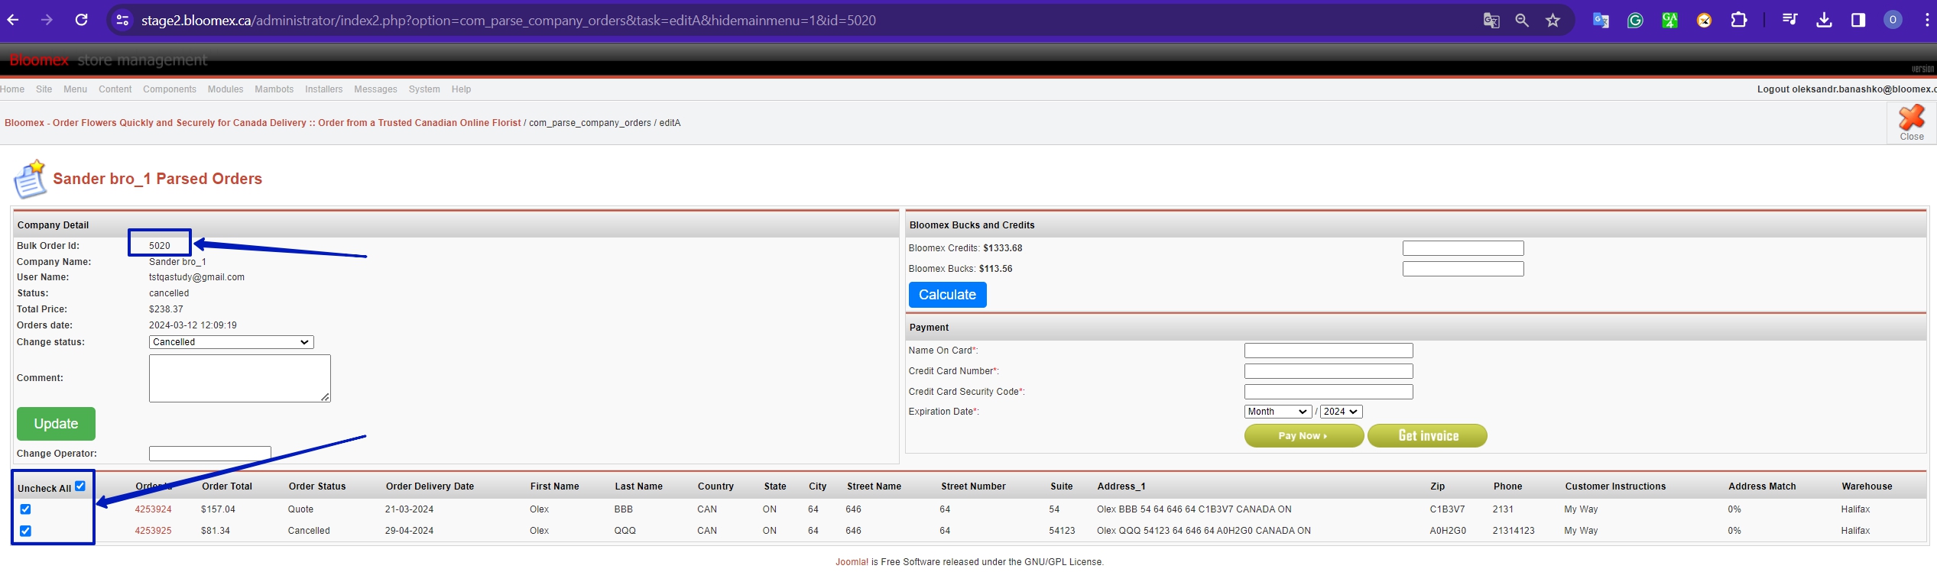1937x572 pixels.
Task: Open the expiration Month dropdown
Action: tap(1277, 412)
